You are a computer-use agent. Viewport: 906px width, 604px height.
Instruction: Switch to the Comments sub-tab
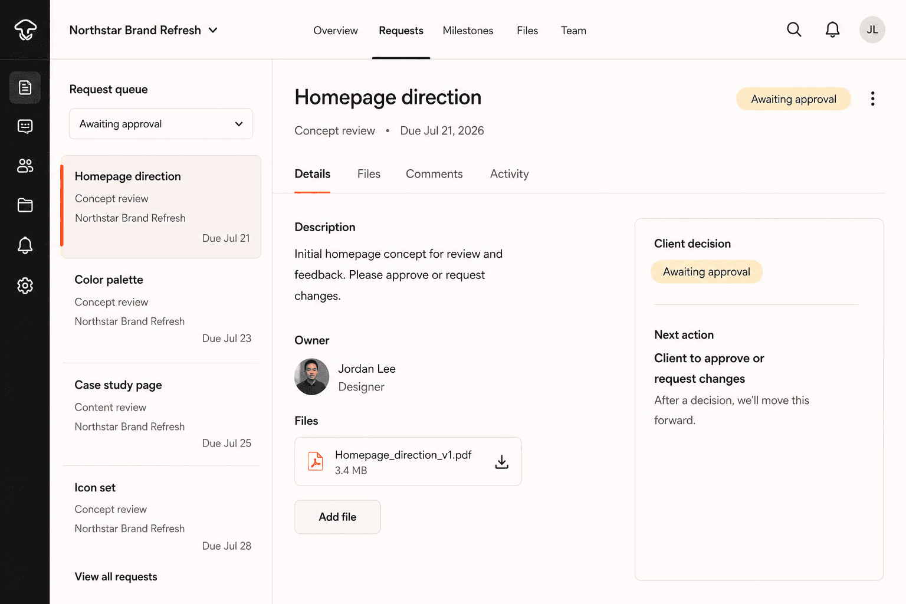click(434, 174)
